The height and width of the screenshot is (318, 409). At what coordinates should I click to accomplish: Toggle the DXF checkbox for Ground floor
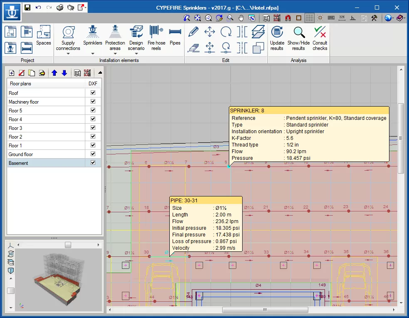pos(93,154)
